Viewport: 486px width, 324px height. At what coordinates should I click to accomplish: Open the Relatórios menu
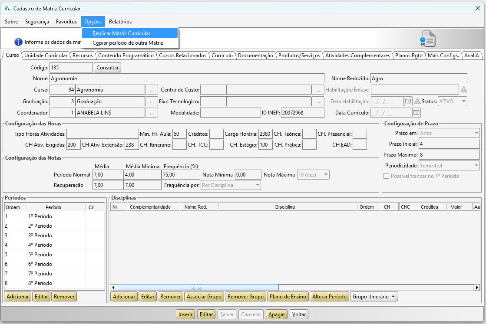coord(120,22)
